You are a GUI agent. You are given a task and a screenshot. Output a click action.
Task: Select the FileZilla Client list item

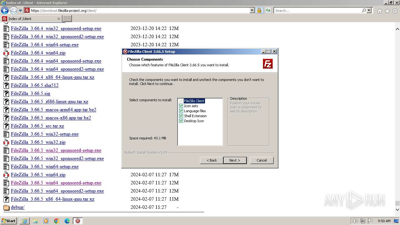tap(194, 101)
